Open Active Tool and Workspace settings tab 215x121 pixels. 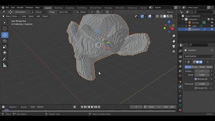point(180,51)
